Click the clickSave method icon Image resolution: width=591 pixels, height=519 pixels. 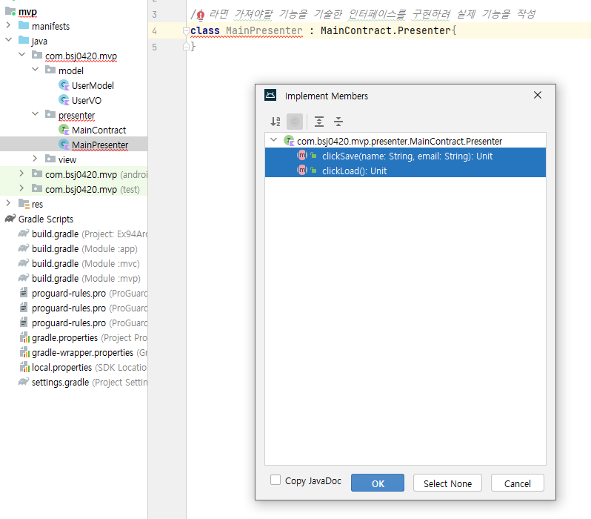coord(302,156)
